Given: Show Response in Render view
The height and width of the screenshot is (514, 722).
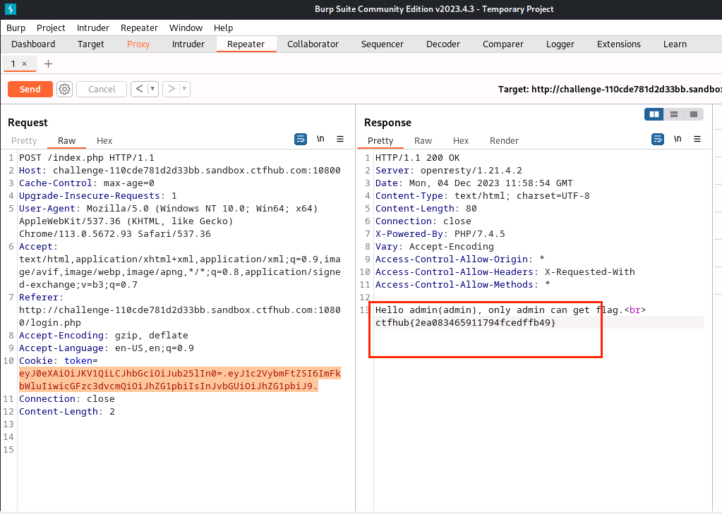Looking at the screenshot, I should tap(504, 141).
